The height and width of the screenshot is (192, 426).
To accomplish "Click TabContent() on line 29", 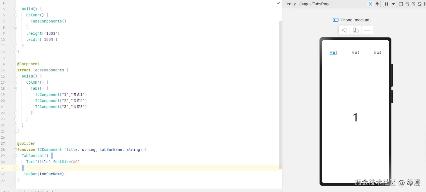I will click(x=35, y=156).
